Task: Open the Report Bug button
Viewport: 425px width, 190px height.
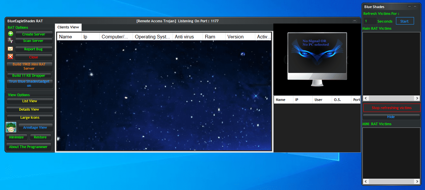Action: pyautogui.click(x=34, y=49)
